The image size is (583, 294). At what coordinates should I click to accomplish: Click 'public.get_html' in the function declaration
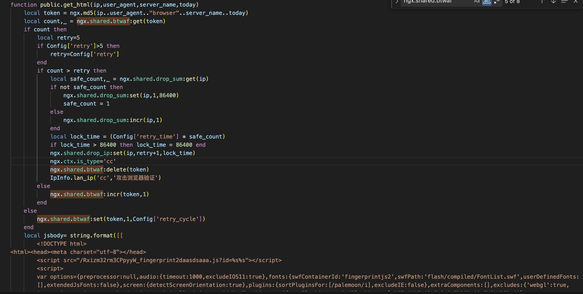[65, 5]
